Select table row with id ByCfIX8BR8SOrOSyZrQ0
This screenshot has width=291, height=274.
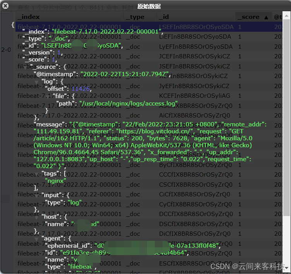click(x=149, y=165)
